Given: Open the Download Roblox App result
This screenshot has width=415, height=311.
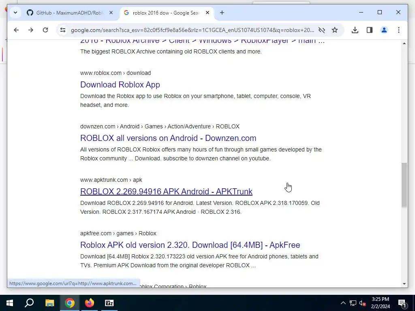Looking at the screenshot, I should (120, 85).
